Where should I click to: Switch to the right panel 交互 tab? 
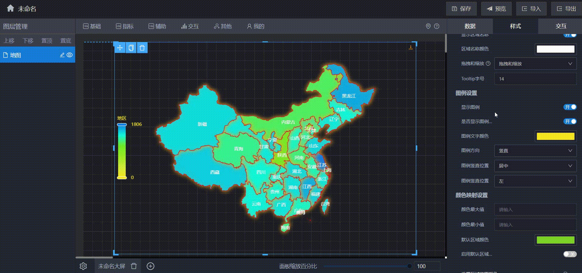(x=561, y=26)
